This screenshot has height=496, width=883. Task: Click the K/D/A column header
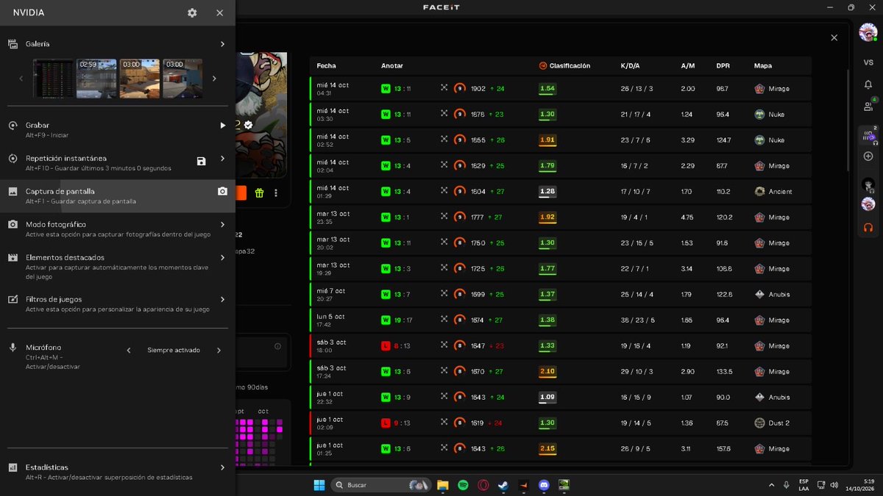[x=631, y=66]
